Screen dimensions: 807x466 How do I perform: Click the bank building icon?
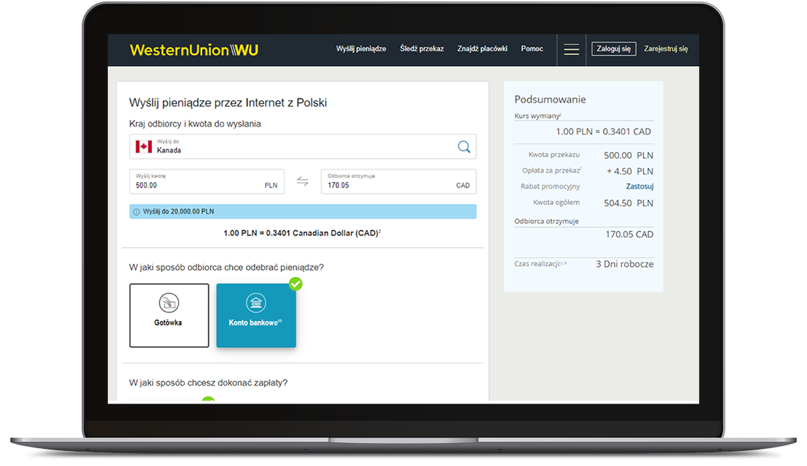pyautogui.click(x=256, y=303)
